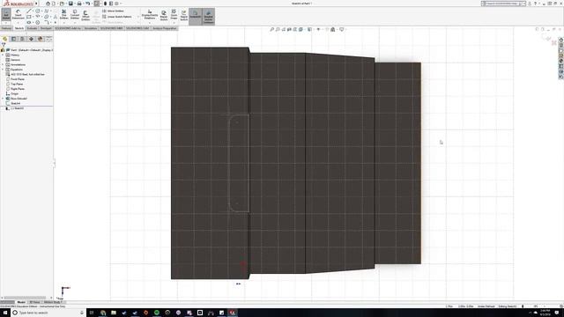This screenshot has width=564, height=317.
Task: Click Zoom to Area in view toolbar
Action: click(x=278, y=29)
